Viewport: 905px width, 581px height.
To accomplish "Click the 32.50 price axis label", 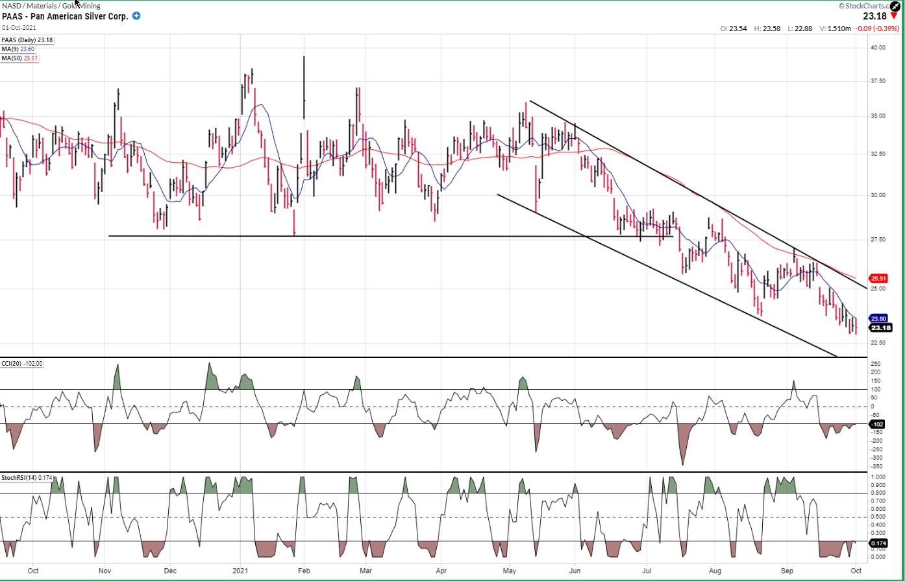I will [878, 154].
